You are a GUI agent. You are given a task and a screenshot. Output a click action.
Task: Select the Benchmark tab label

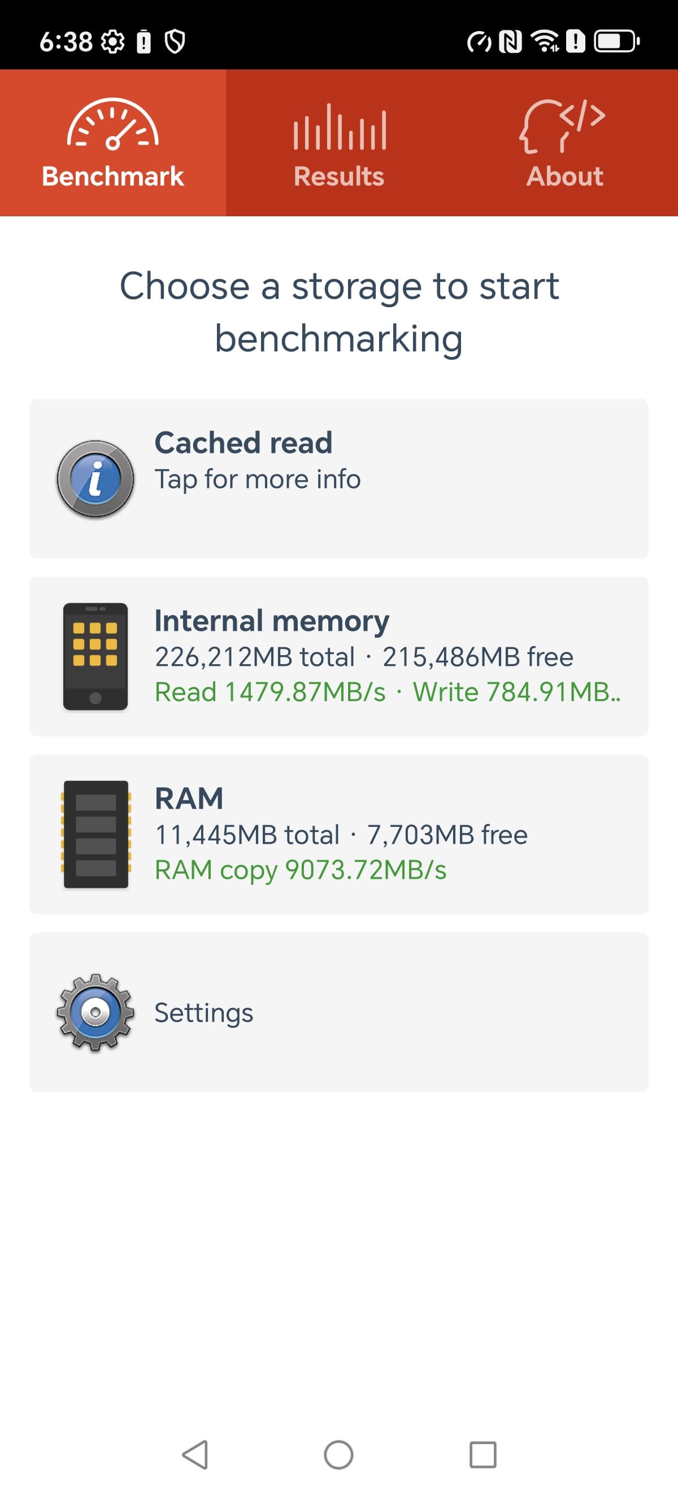point(113,177)
